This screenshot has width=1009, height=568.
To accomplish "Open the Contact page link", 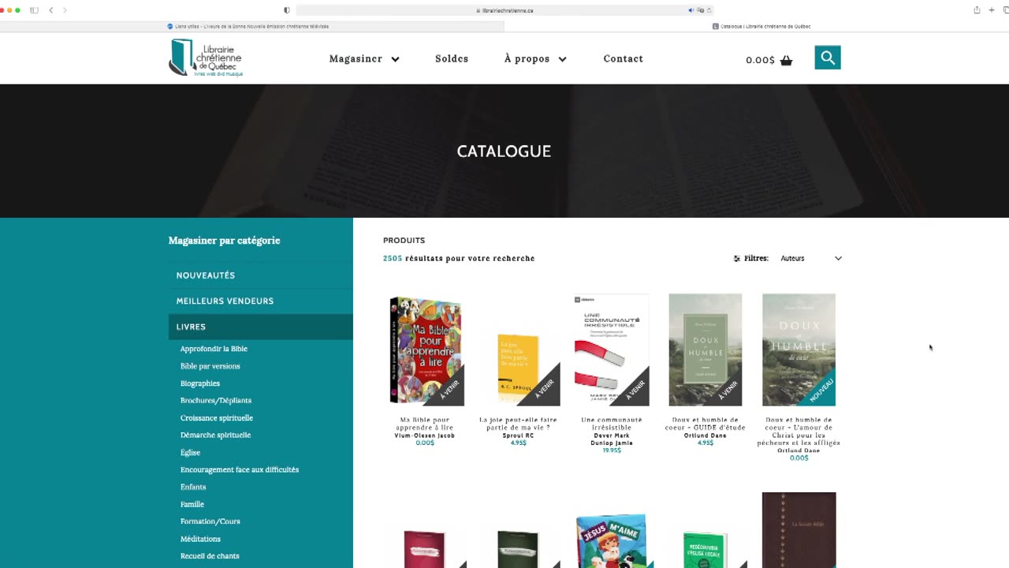I will pos(624,58).
